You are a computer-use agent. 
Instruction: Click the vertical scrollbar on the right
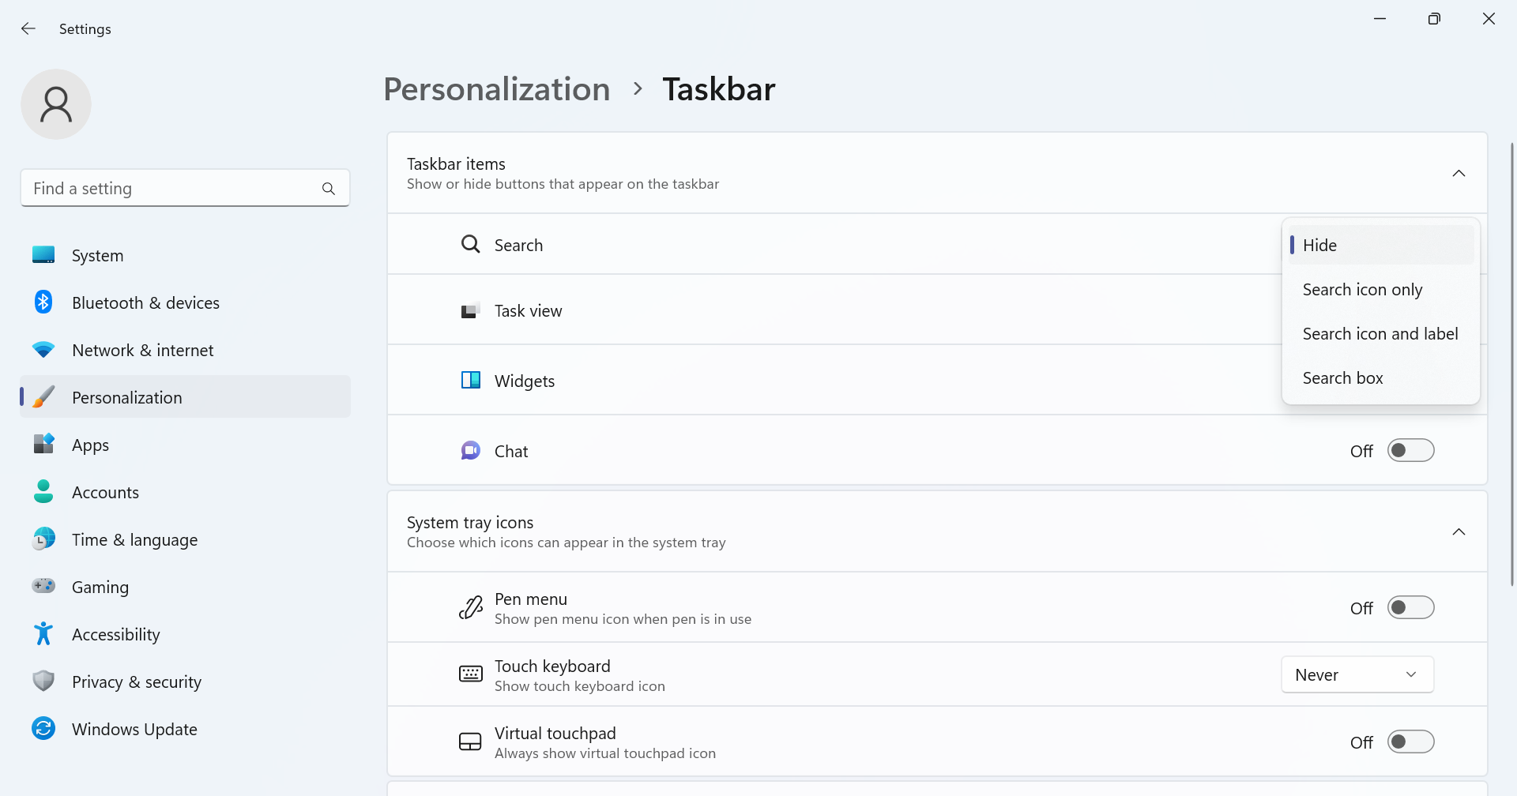(1512, 363)
